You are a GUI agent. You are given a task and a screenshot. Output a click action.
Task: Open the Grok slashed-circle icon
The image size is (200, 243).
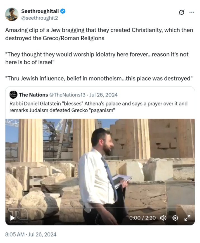(x=181, y=12)
